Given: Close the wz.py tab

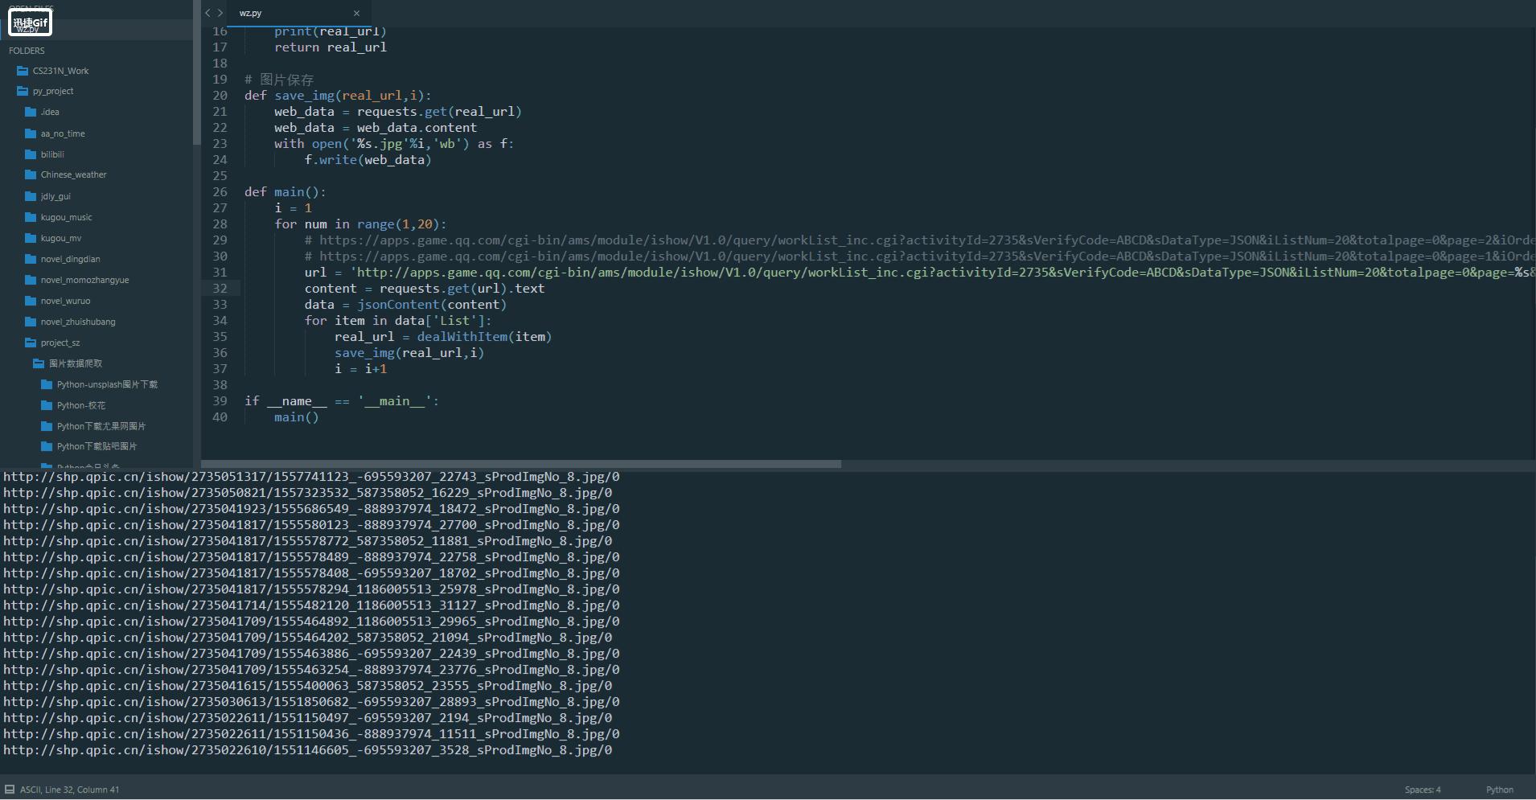Looking at the screenshot, I should pyautogui.click(x=357, y=13).
